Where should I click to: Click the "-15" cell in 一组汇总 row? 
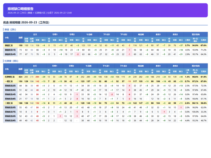pyautogui.click(x=129, y=81)
